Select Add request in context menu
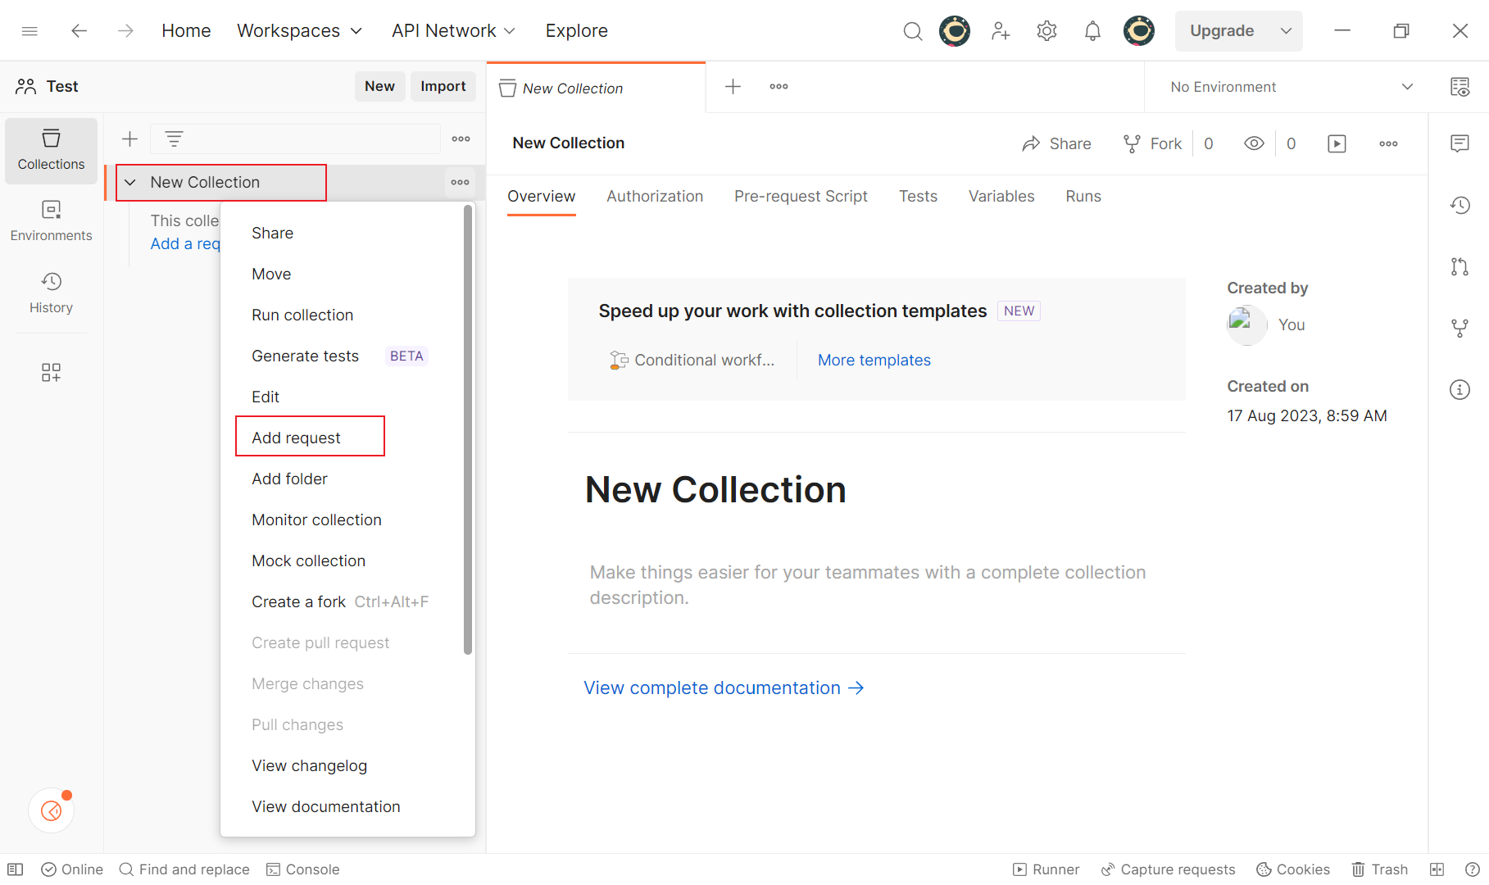Viewport: 1489px width, 885px height. tap(296, 438)
